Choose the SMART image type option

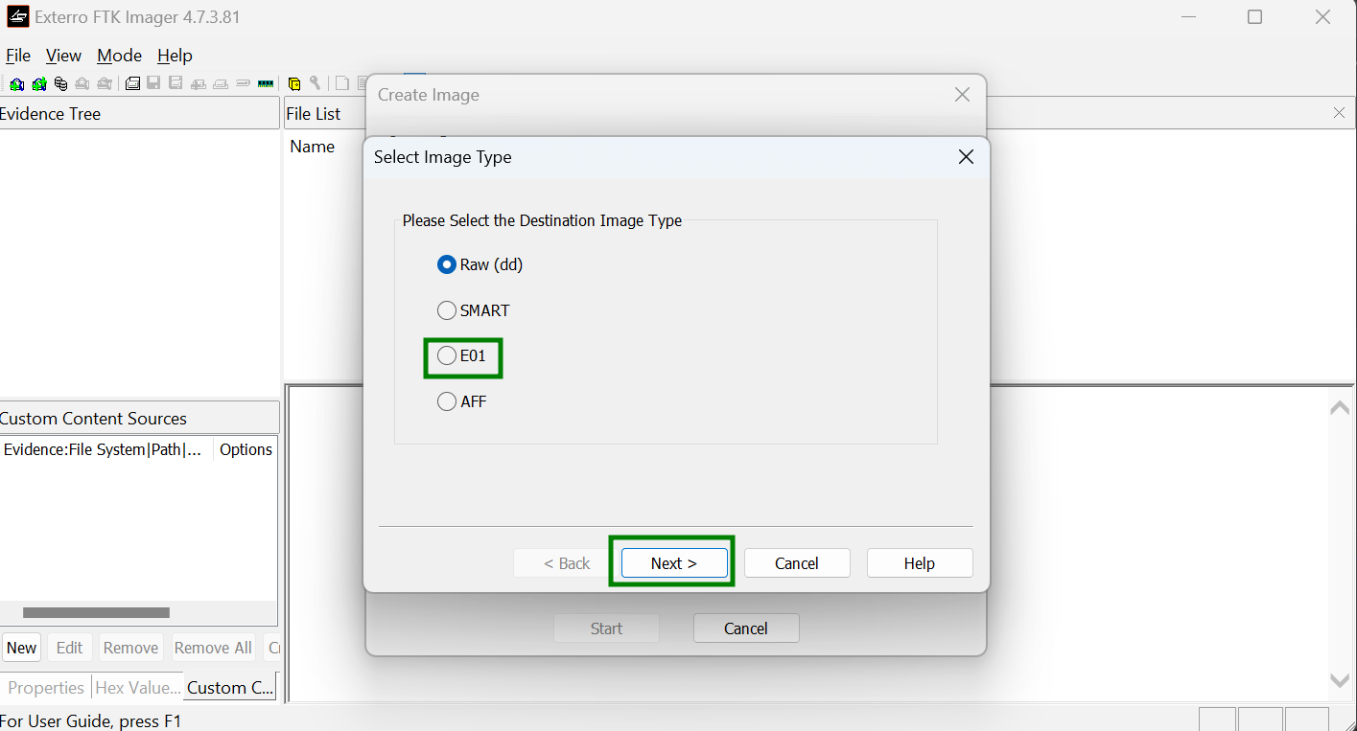pyautogui.click(x=447, y=310)
